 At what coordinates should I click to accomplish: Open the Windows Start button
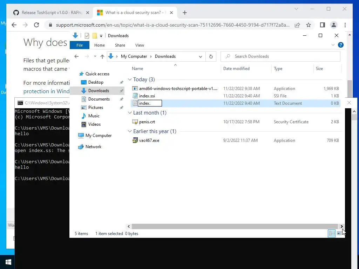click(x=8, y=262)
